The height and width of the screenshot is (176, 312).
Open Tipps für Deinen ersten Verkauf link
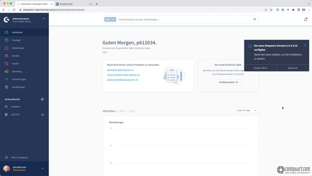tap(123, 75)
